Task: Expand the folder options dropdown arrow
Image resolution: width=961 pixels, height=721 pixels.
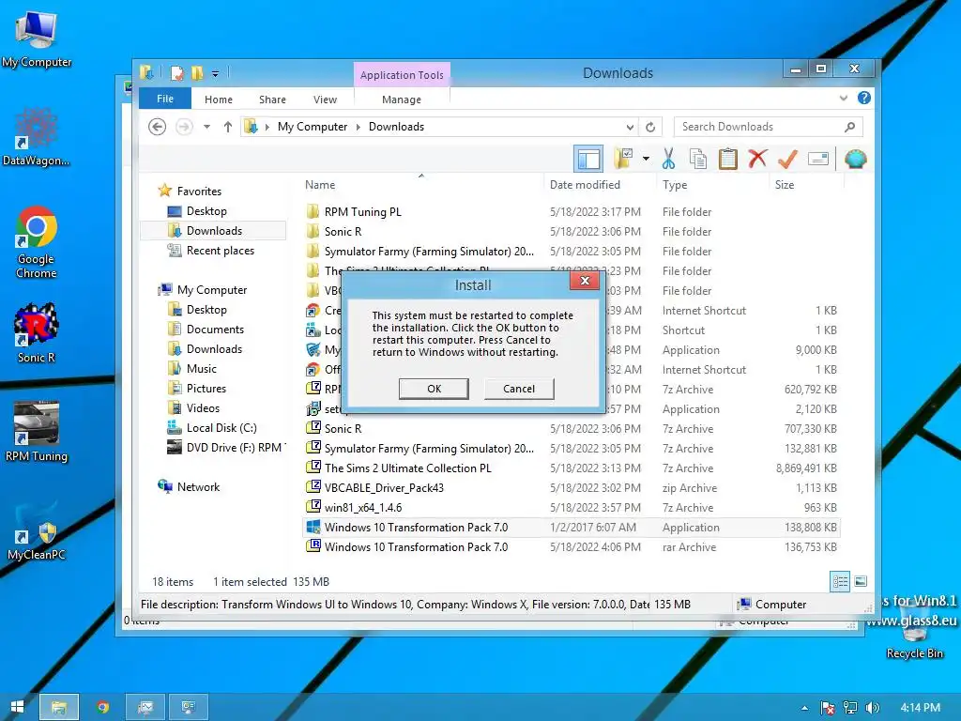Action: (x=646, y=159)
